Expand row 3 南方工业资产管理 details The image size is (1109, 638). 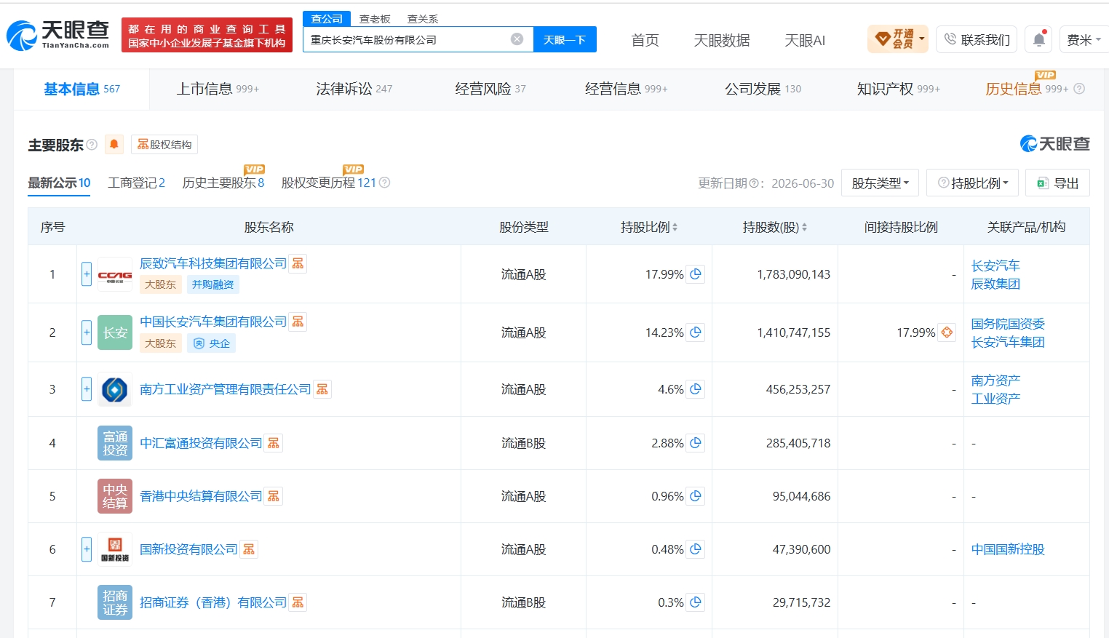[87, 389]
